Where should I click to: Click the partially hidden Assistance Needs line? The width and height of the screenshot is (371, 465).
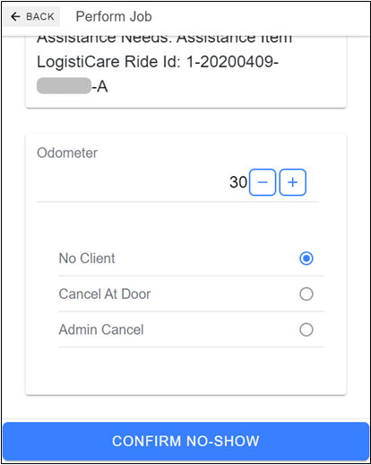click(164, 39)
